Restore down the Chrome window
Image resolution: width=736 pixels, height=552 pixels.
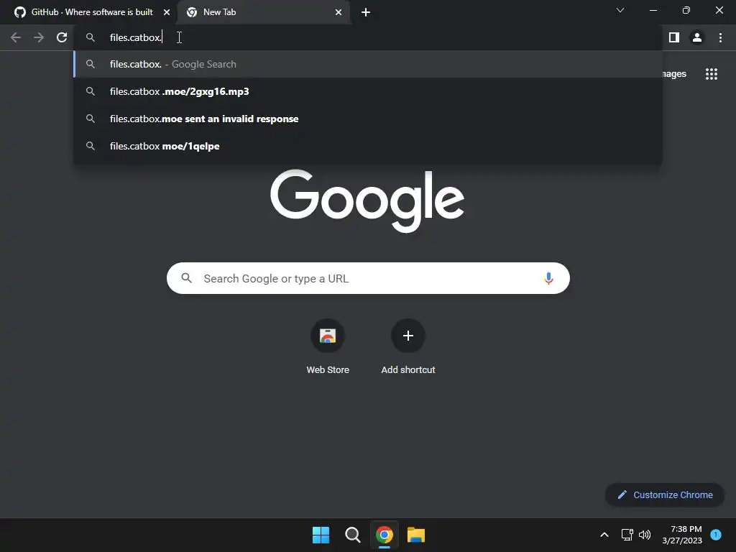click(686, 10)
